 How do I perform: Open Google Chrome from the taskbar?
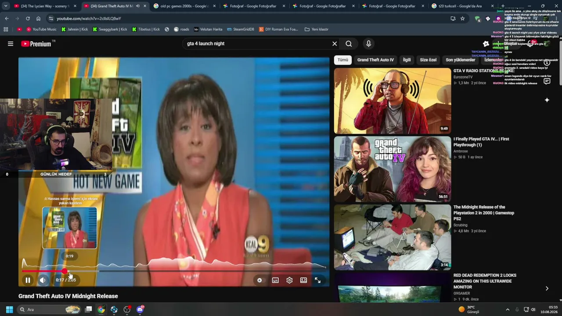point(101,309)
